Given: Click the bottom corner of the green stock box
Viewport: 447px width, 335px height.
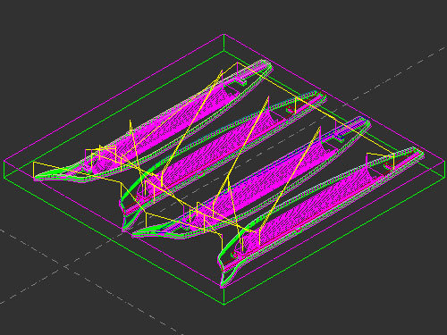Looking at the screenshot, I should 223,305.
